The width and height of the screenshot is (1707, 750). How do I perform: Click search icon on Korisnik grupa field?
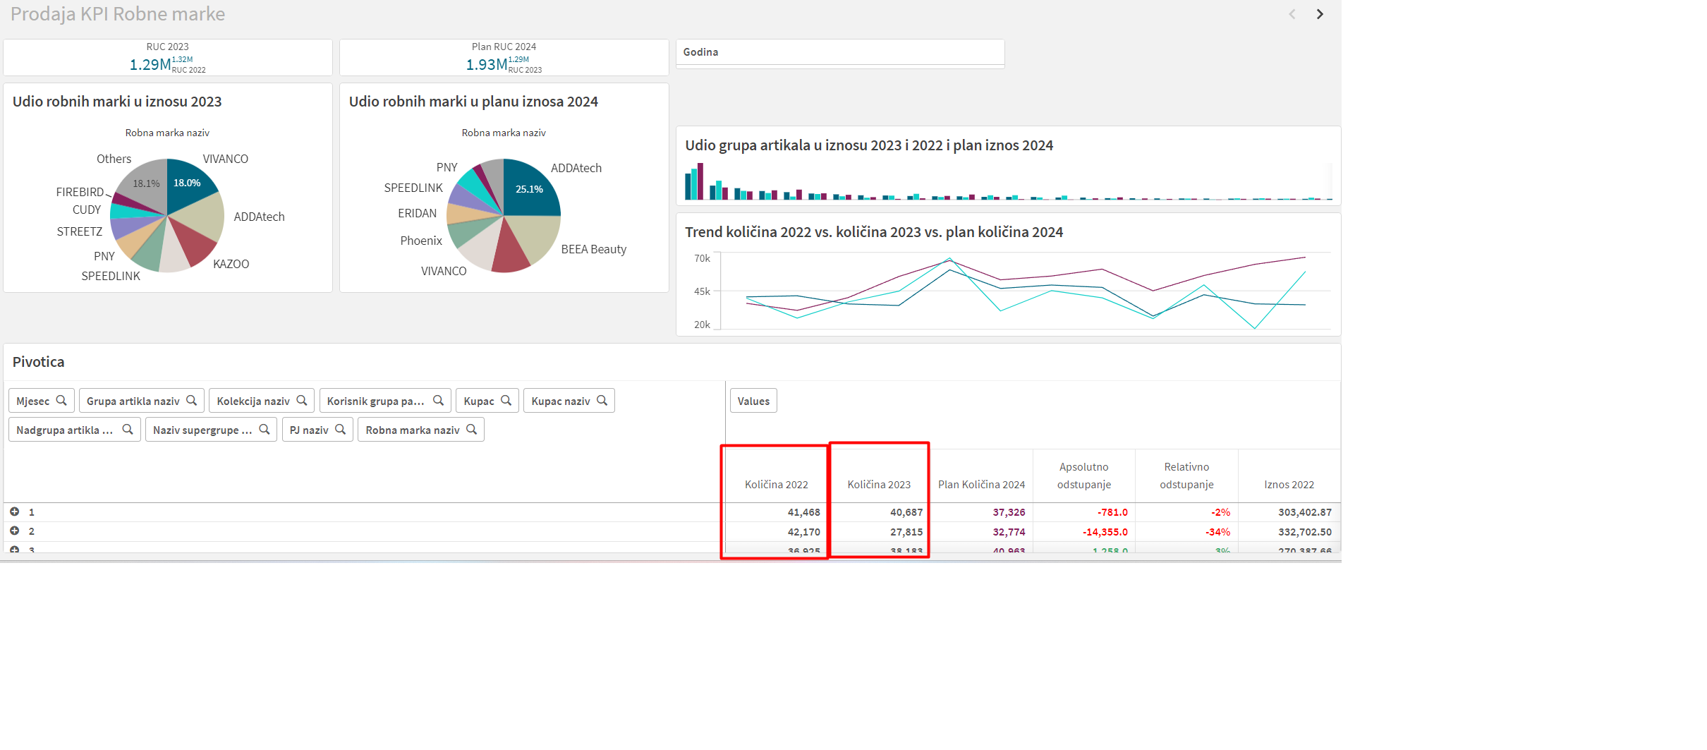coord(438,401)
